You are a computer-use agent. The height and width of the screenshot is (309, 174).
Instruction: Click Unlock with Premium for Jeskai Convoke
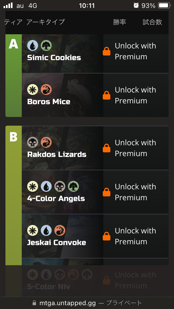click(x=135, y=236)
